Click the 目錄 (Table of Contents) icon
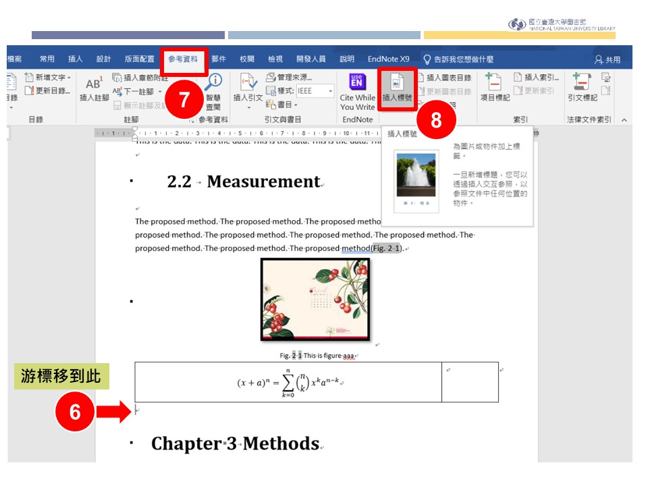Screen dimensions: 648x486 [x=11, y=82]
